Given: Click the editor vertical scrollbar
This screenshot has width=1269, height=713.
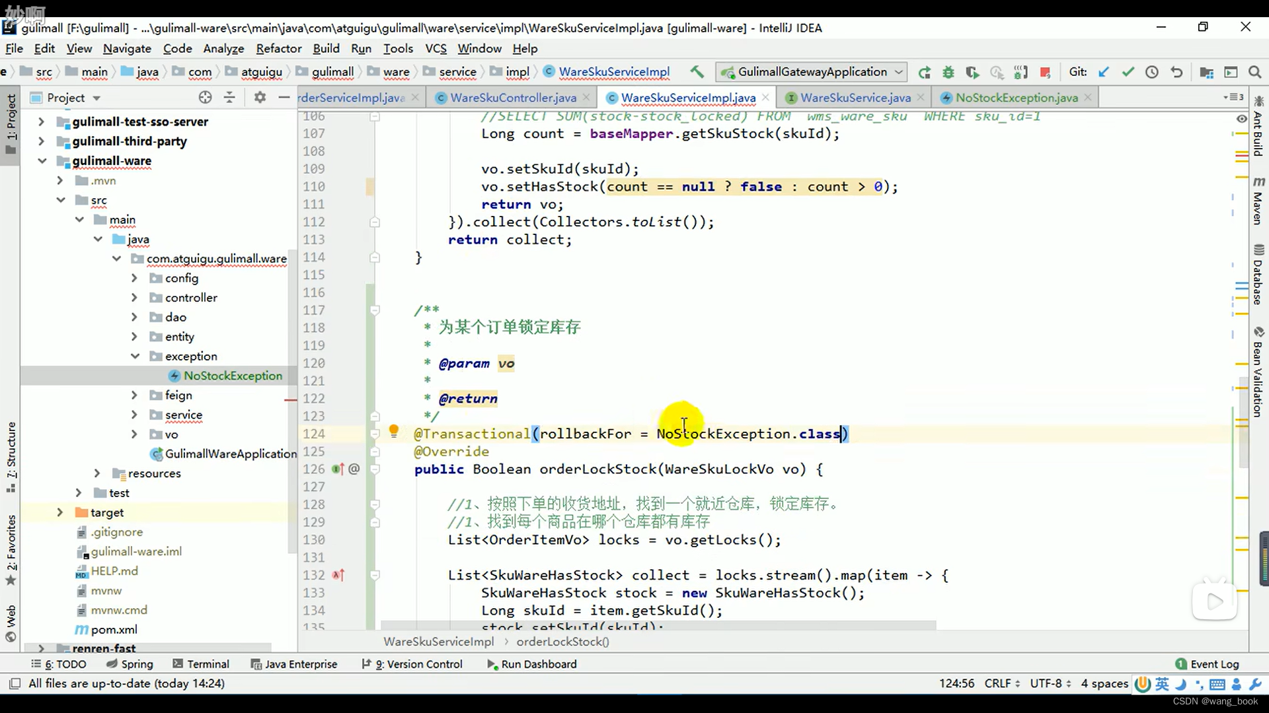Looking at the screenshot, I should (1243, 423).
